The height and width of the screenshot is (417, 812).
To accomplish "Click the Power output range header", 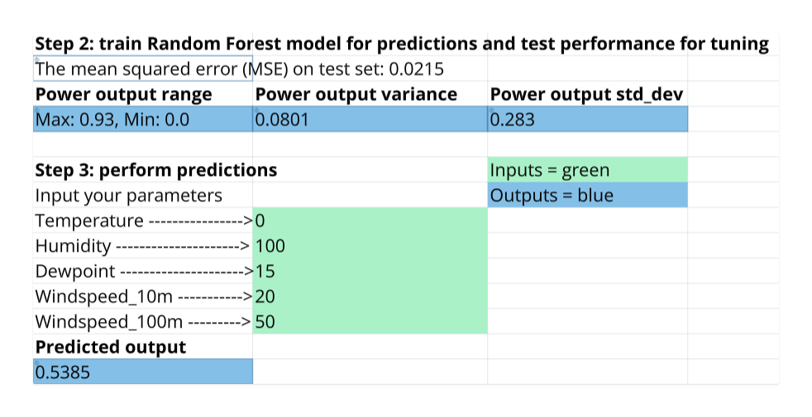I will (124, 94).
